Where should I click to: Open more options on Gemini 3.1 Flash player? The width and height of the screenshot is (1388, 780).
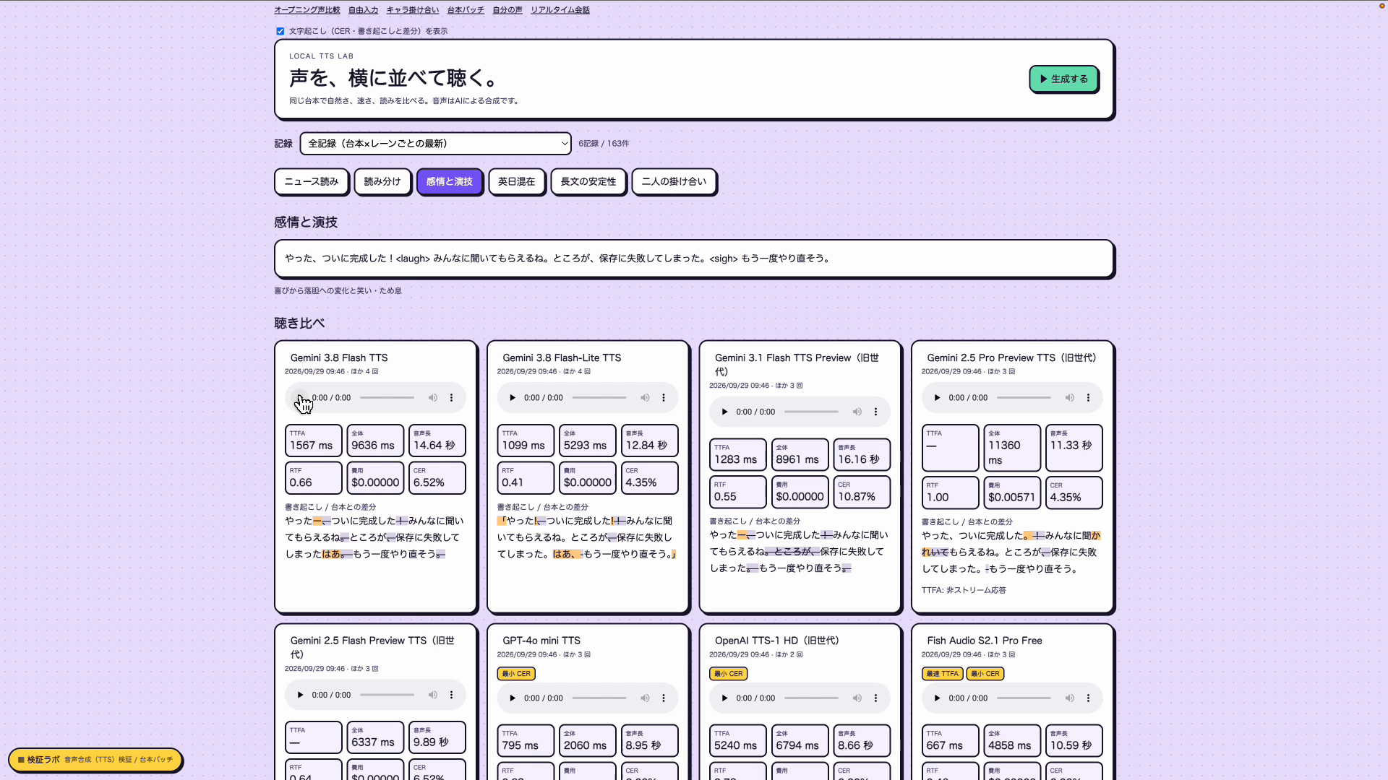875,412
